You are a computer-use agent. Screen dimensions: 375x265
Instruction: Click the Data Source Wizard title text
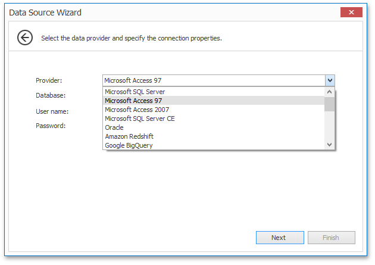click(x=45, y=13)
